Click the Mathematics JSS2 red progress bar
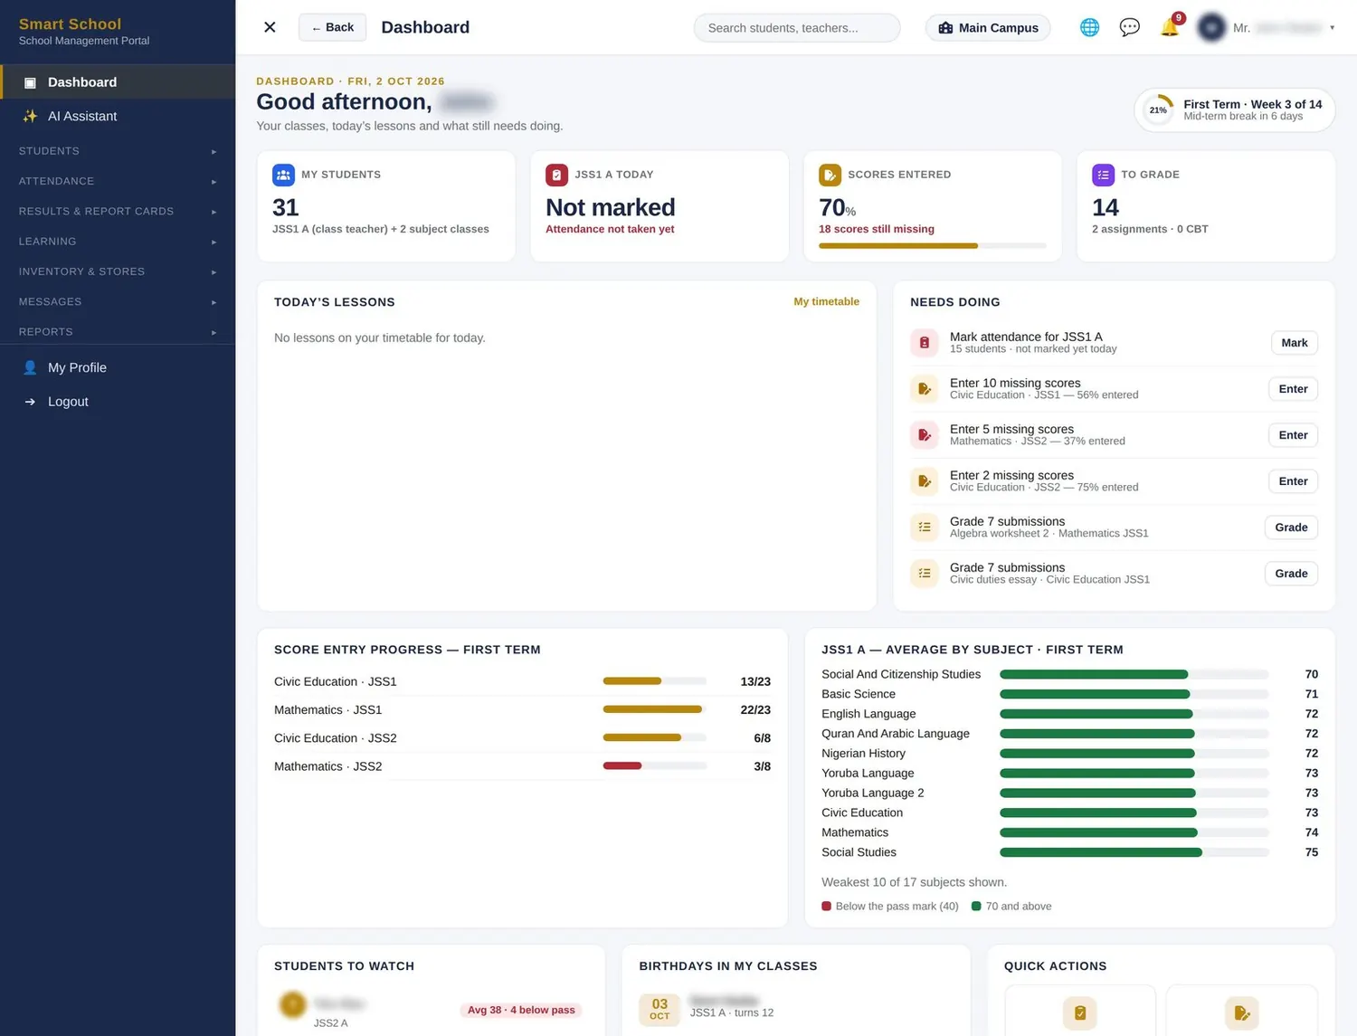1357x1036 pixels. coord(655,766)
